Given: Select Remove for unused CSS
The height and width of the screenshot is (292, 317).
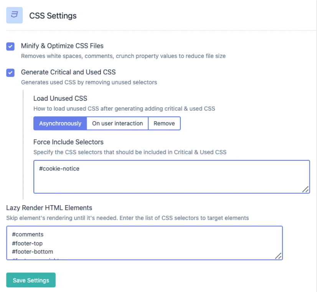Looking at the screenshot, I should 164,123.
